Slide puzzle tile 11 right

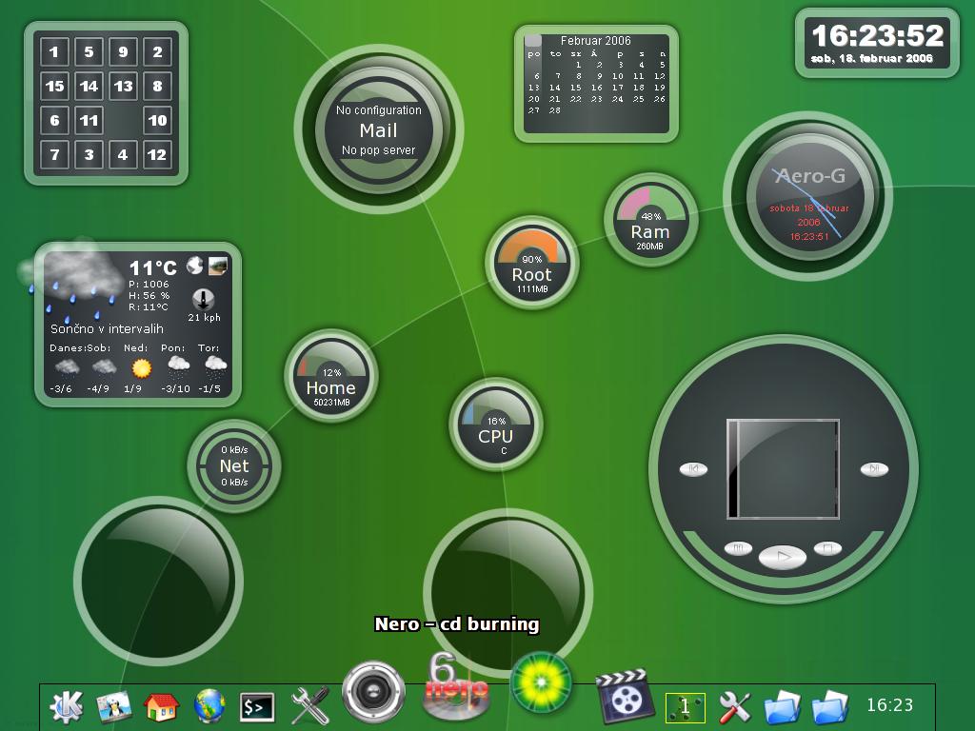pos(89,120)
